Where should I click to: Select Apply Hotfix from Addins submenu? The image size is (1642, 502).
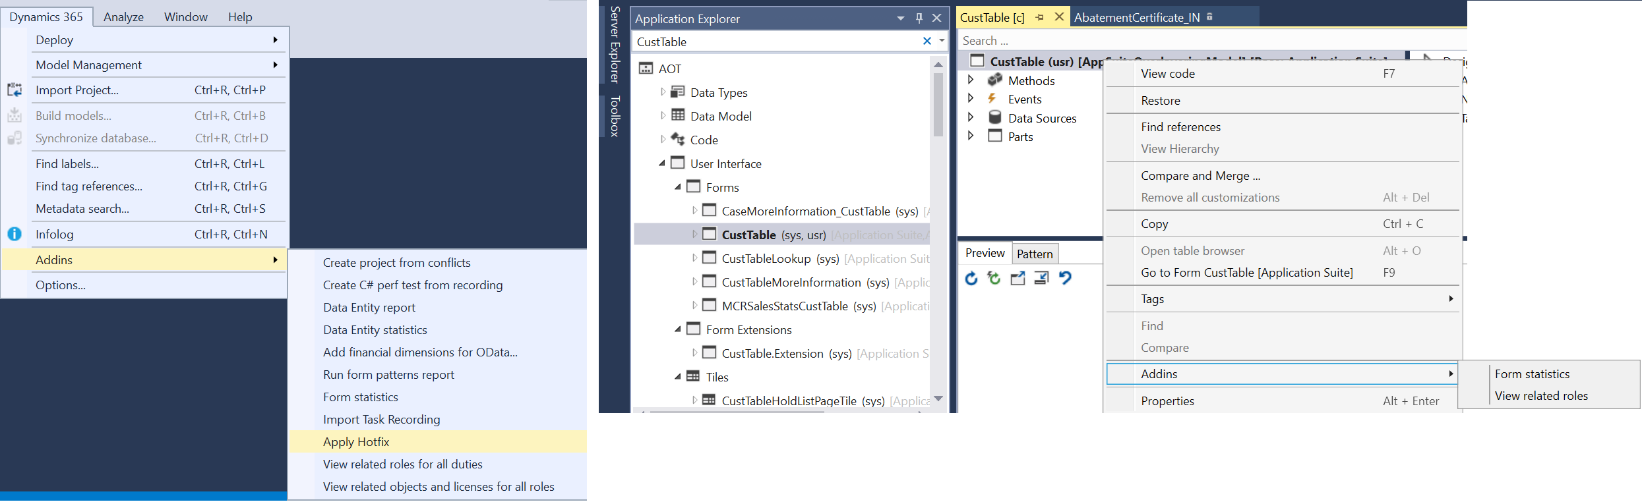(x=438, y=441)
